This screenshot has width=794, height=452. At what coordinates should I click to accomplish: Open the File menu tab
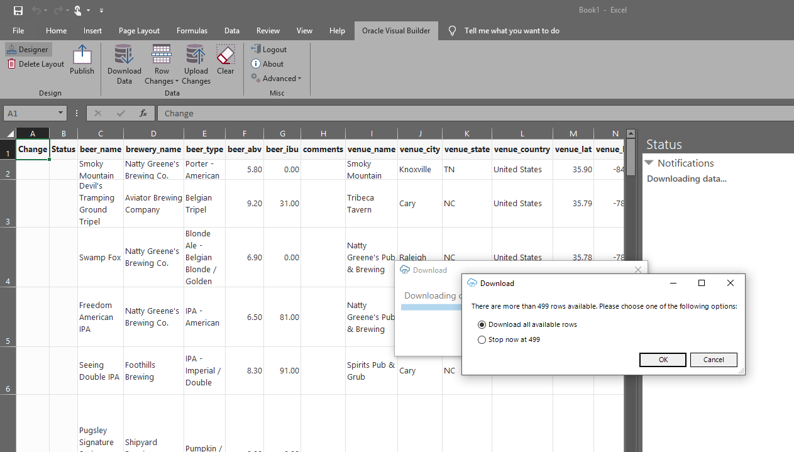tap(18, 30)
